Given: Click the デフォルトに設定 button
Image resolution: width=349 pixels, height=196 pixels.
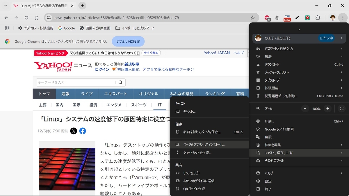Looking at the screenshot, I should point(128,42).
